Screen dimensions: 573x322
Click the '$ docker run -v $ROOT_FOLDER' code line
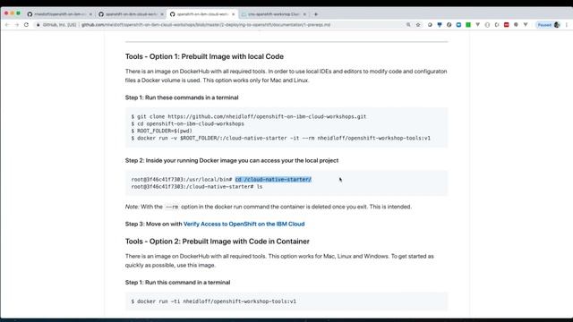280,138
